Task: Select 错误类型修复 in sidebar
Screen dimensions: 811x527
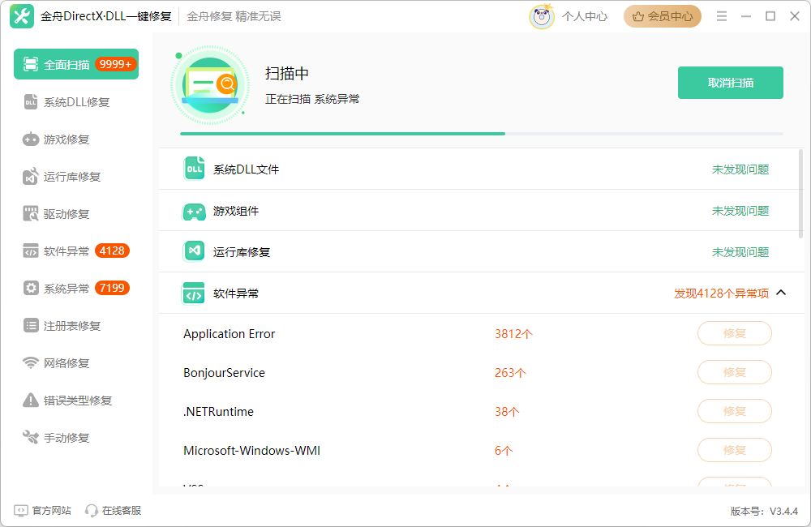Action: [x=76, y=400]
